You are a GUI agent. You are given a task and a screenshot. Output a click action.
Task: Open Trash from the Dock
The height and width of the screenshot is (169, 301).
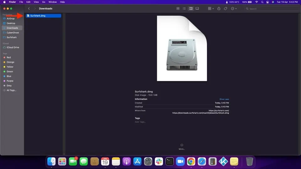click(249, 161)
